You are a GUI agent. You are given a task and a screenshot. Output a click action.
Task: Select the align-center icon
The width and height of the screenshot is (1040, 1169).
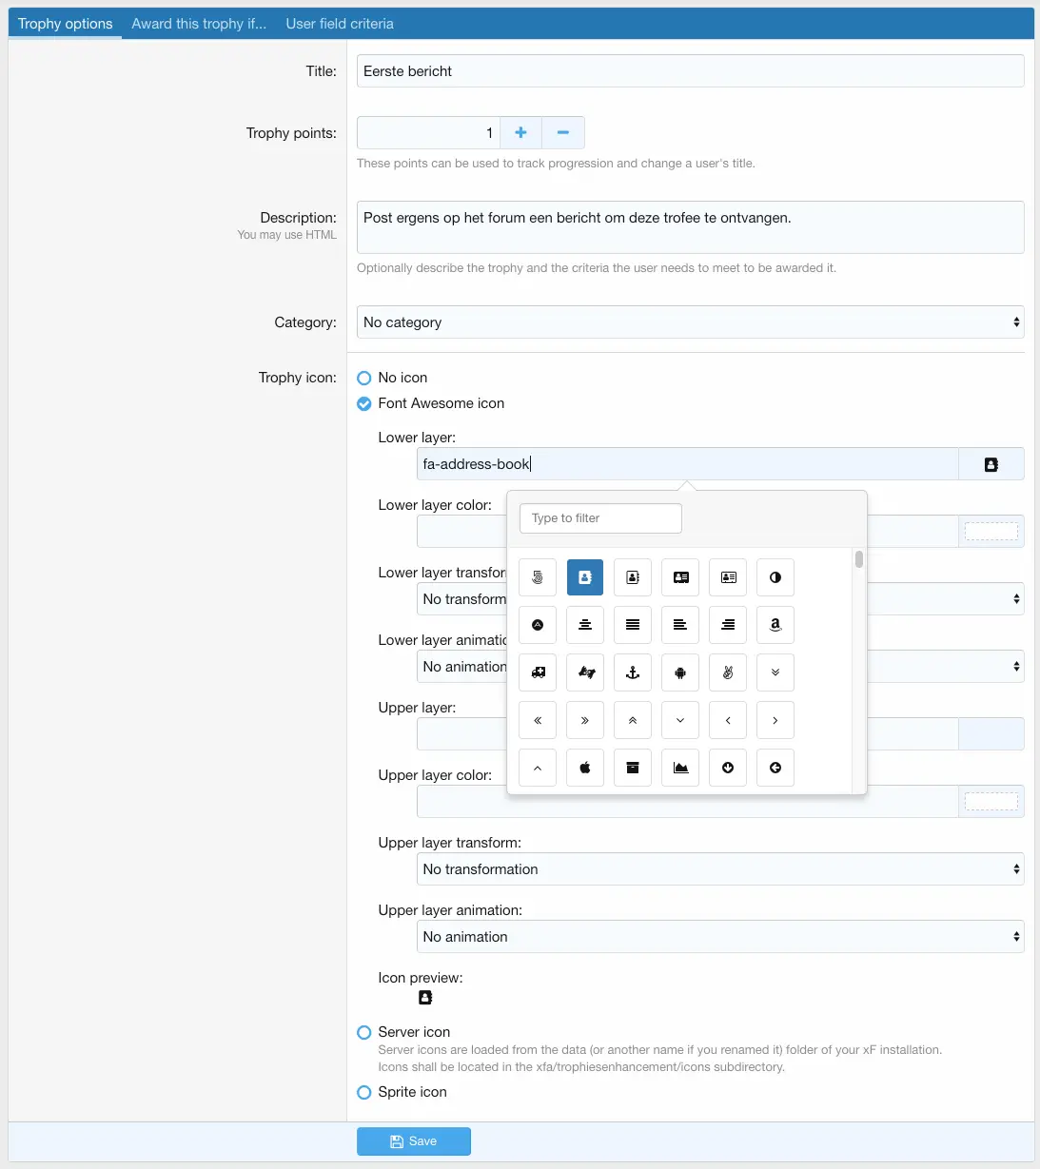[x=585, y=625]
